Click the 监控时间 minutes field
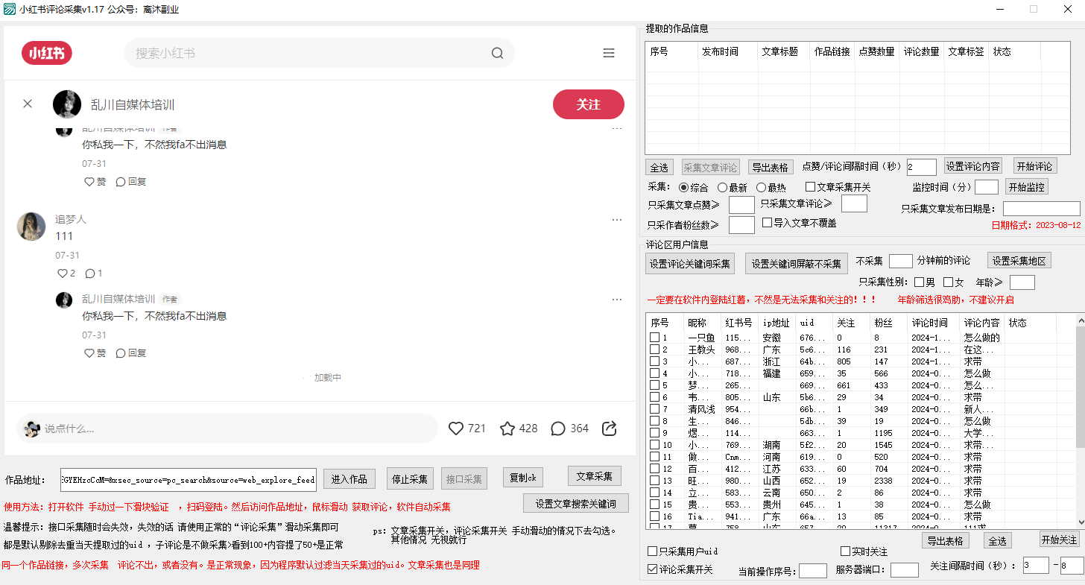Screen dimensions: 1085x585 (987, 187)
